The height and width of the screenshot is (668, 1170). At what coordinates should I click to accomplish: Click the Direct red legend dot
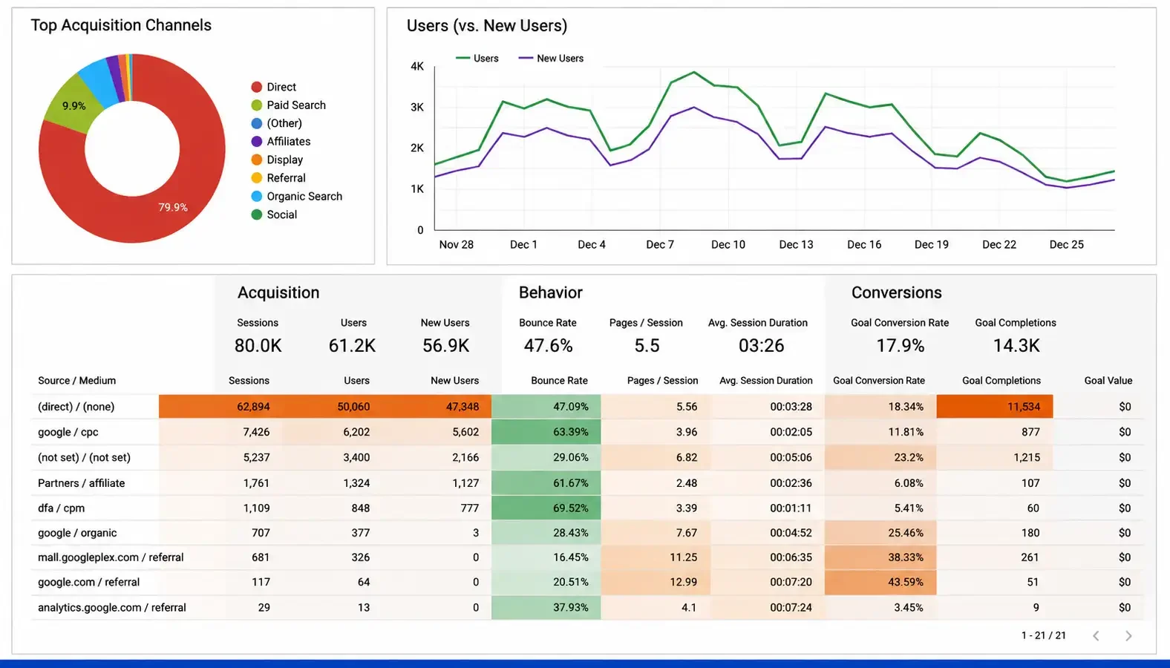coord(257,87)
